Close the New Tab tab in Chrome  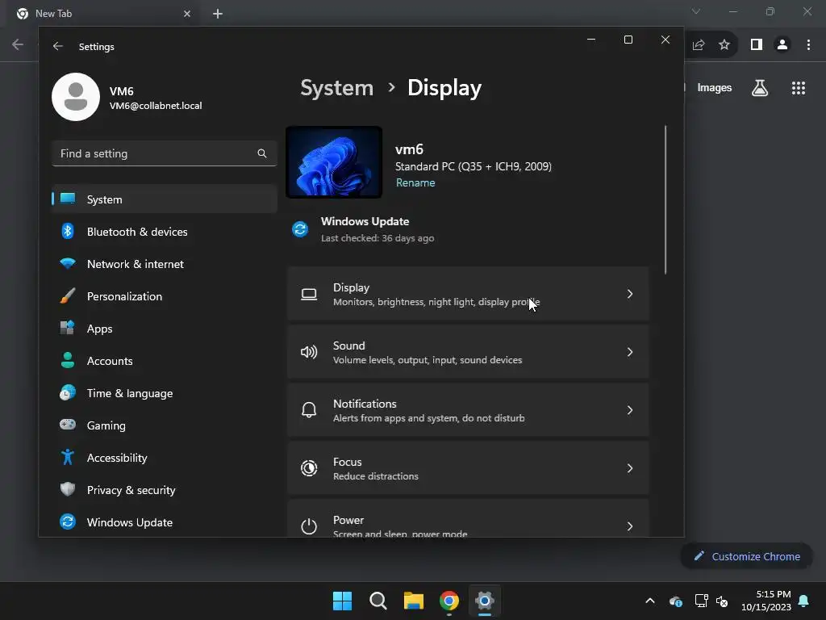click(187, 14)
